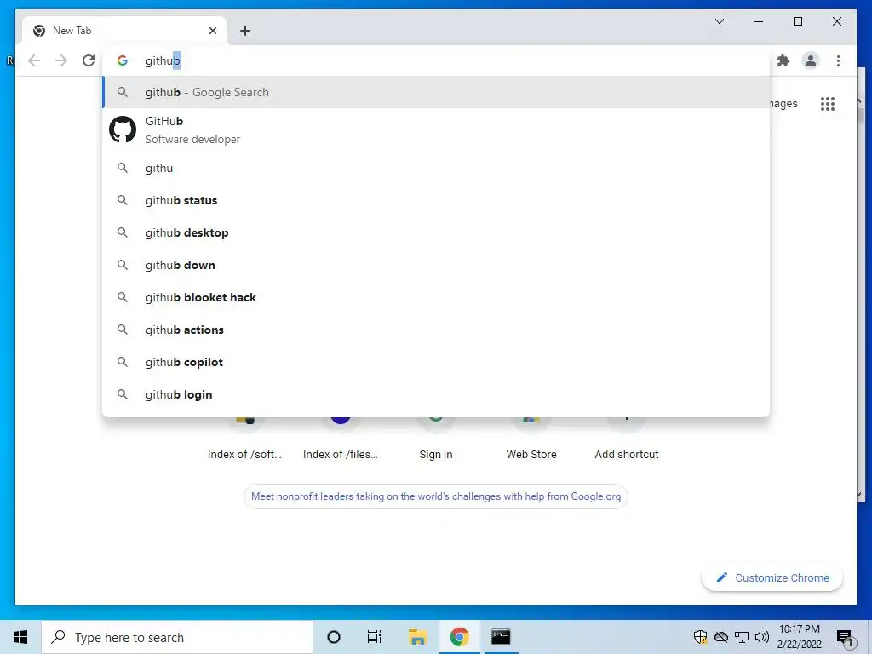The height and width of the screenshot is (654, 872).
Task: Choose 'github - Google Search' suggestion
Action: tap(436, 92)
